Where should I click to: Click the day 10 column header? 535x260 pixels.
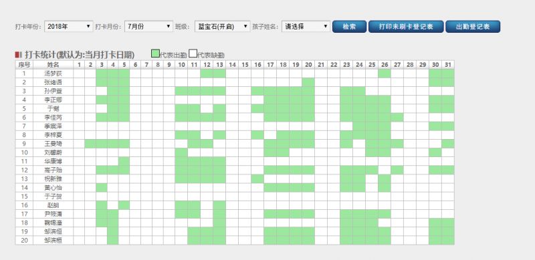181,64
